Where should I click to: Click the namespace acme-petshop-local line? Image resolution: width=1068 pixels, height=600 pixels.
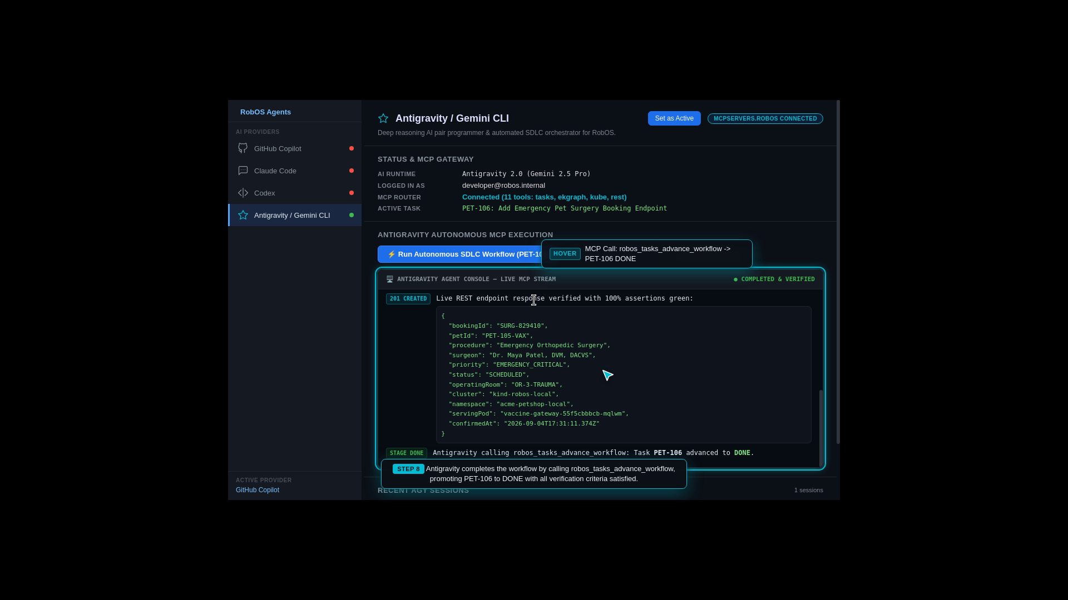[x=511, y=404]
